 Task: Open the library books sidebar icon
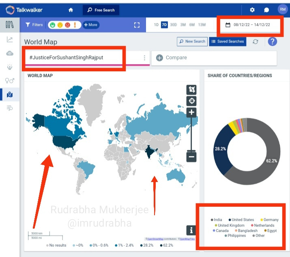click(x=10, y=25)
